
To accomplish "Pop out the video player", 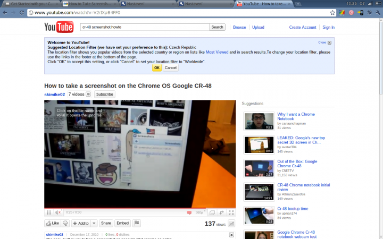I will click(x=221, y=212).
